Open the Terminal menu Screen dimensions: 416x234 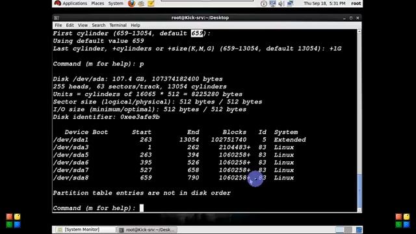click(x=118, y=25)
